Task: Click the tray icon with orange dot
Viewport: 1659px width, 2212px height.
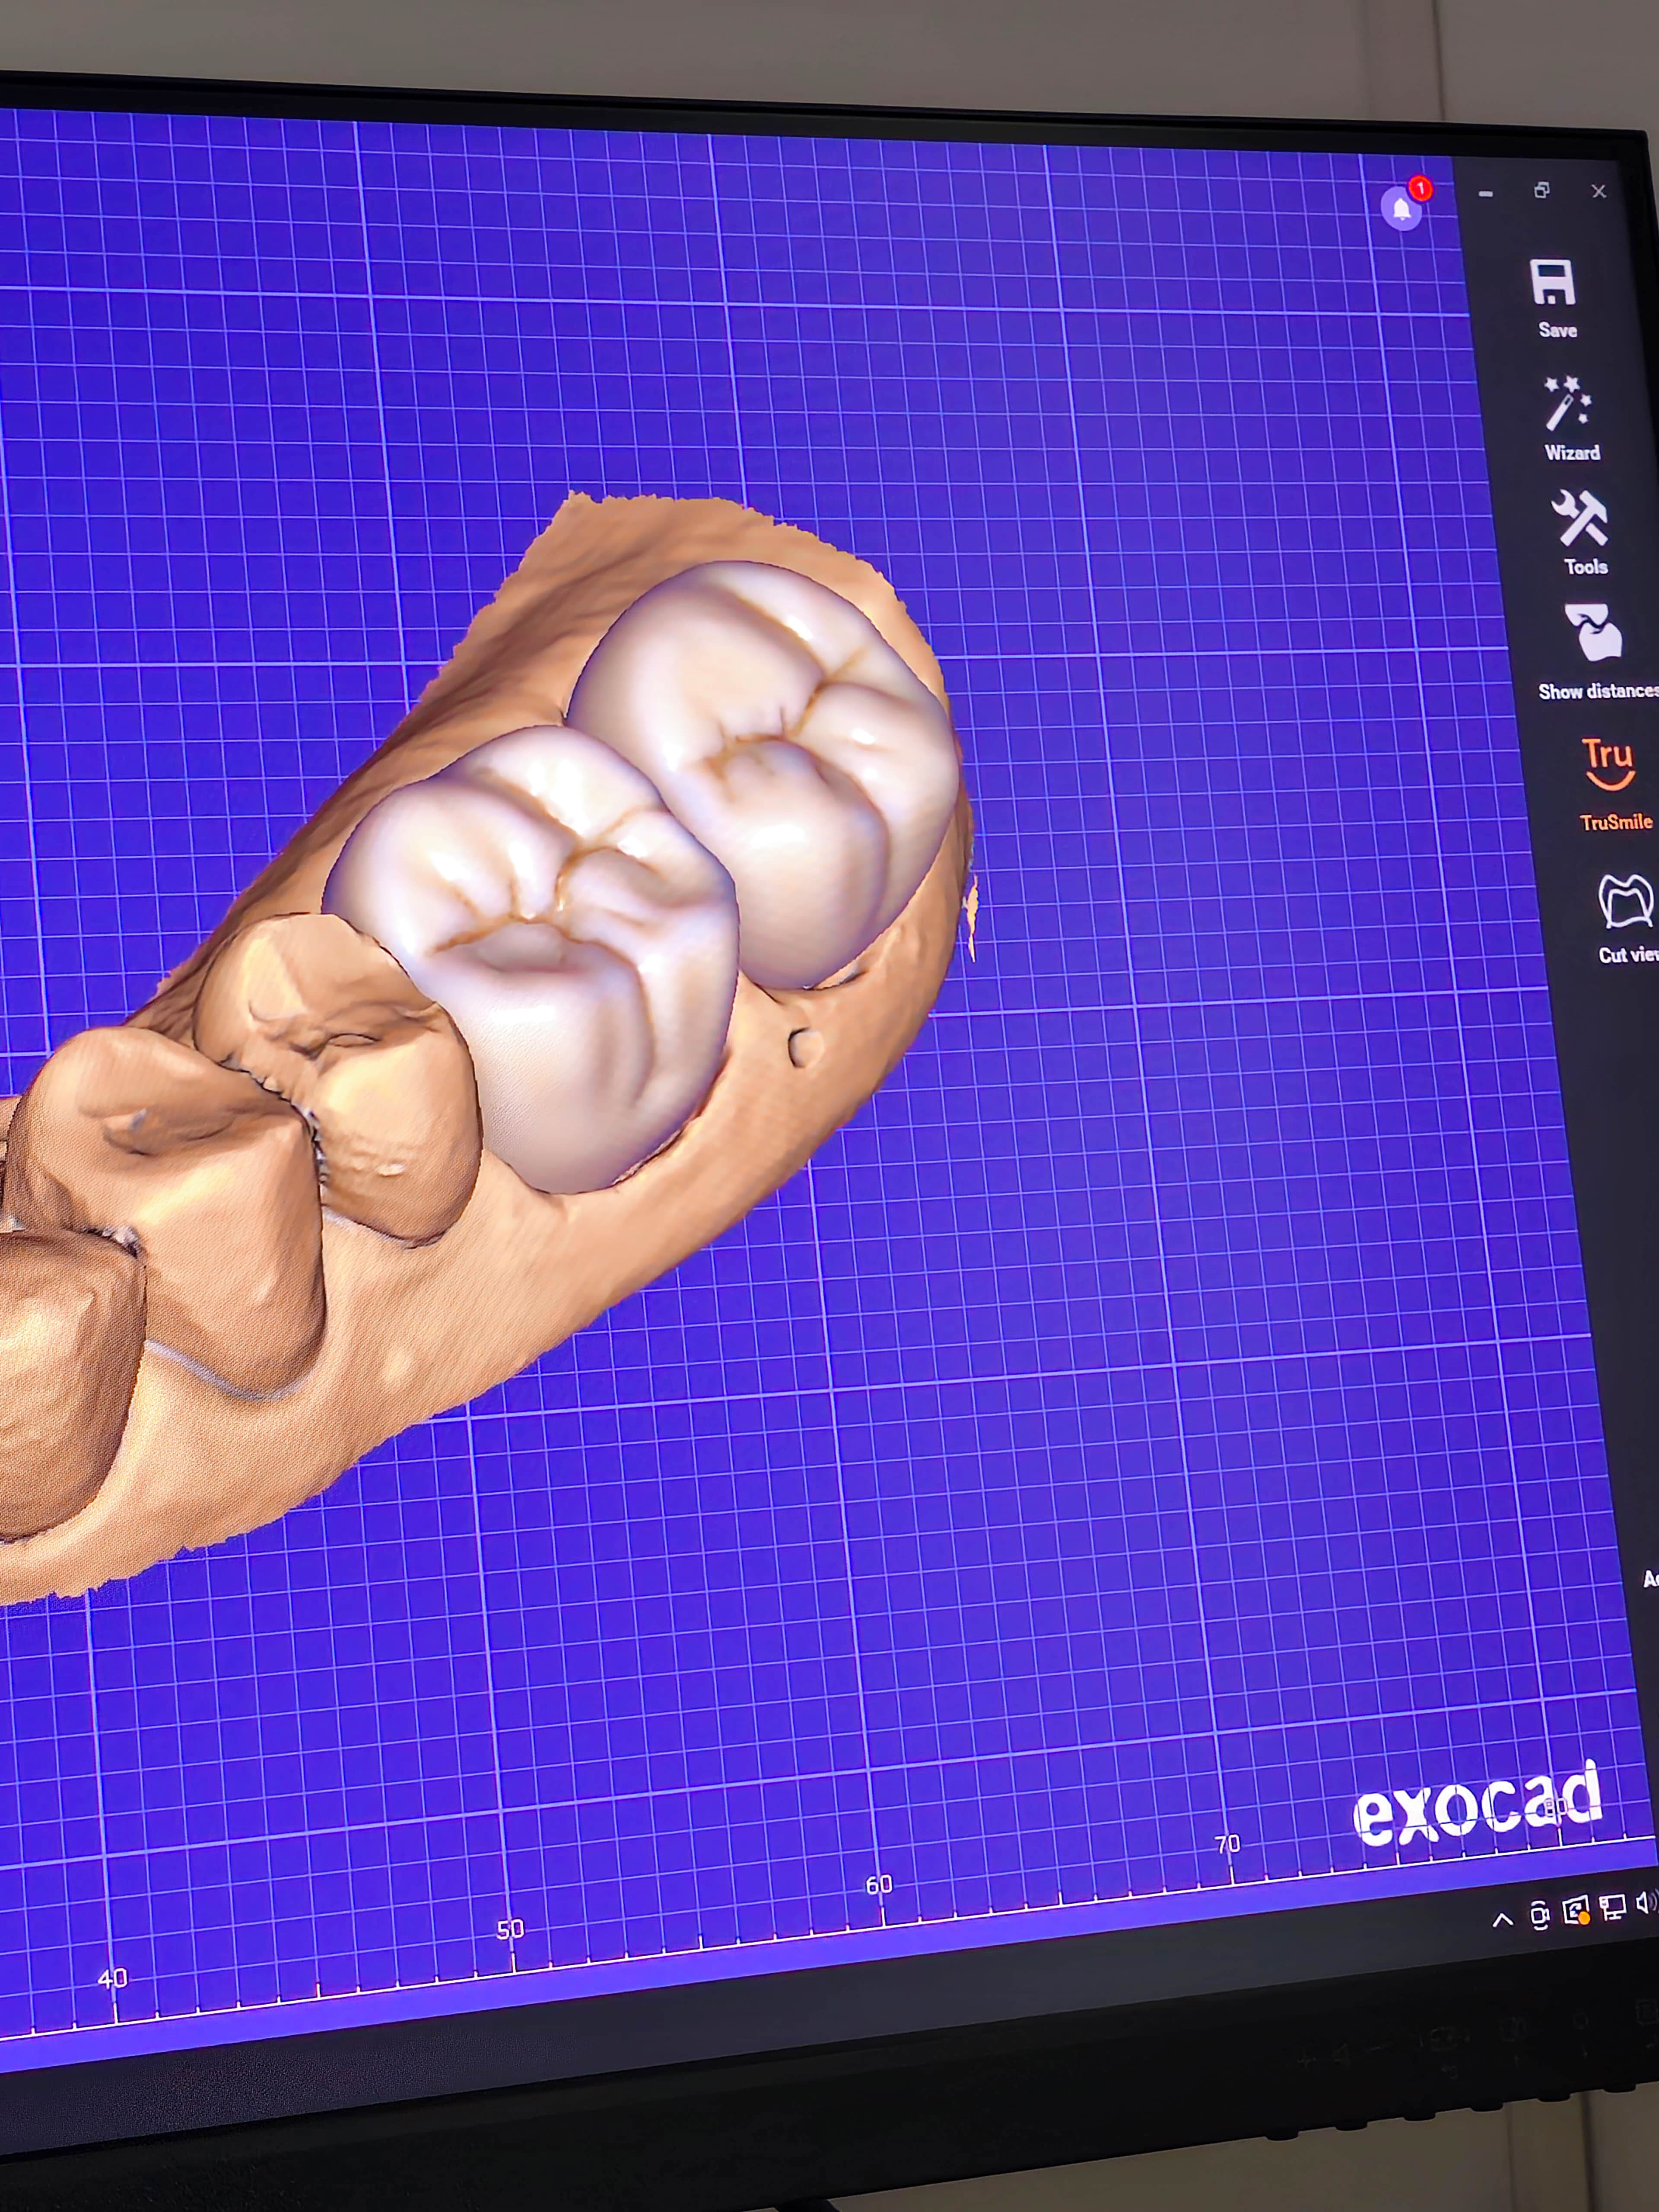Action: 1576,1911
